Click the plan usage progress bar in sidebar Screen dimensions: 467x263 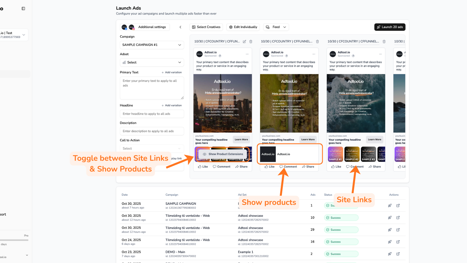click(14, 240)
